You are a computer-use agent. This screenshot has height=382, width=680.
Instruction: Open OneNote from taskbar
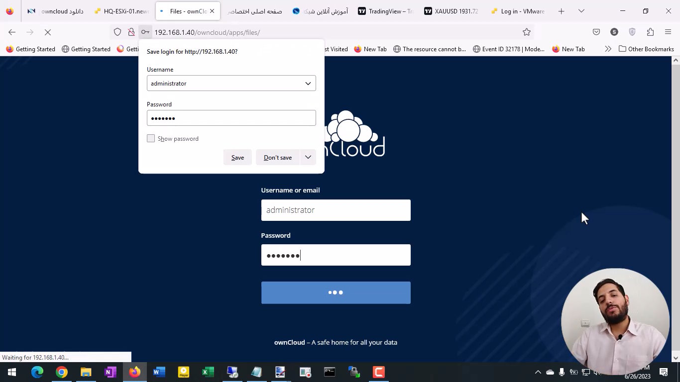[x=111, y=372]
